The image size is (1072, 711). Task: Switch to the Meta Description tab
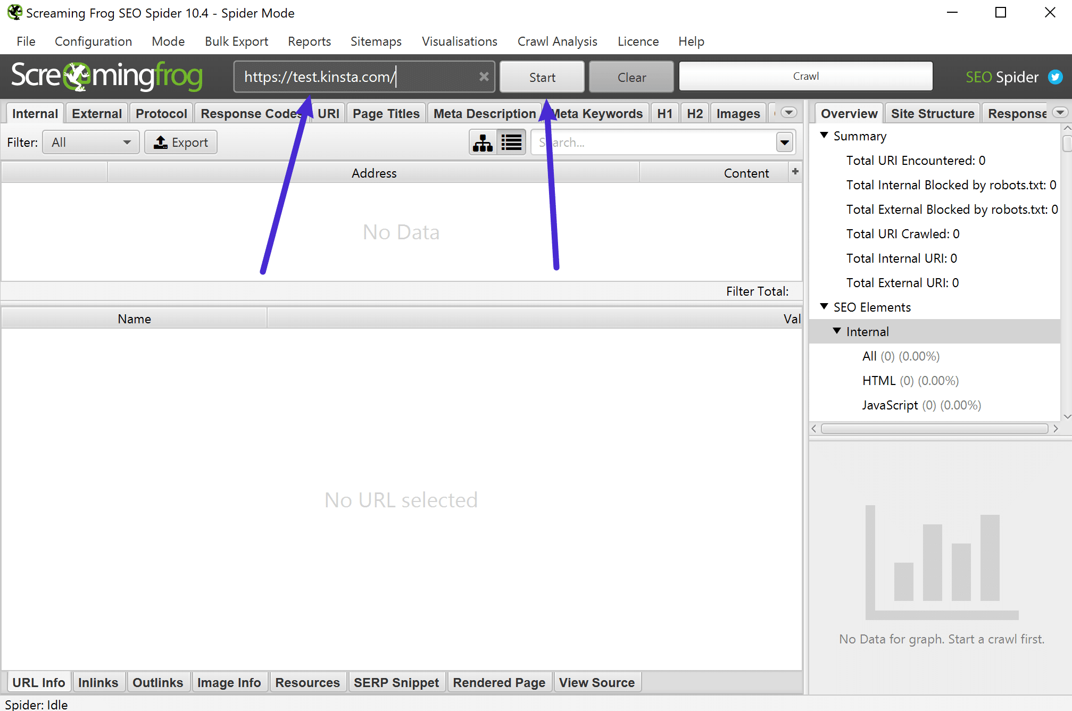click(484, 113)
